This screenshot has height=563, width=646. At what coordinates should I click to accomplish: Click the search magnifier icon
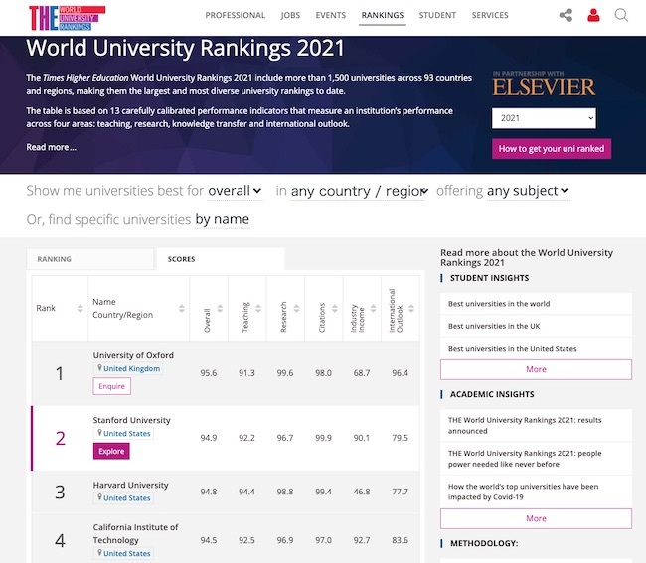[621, 15]
